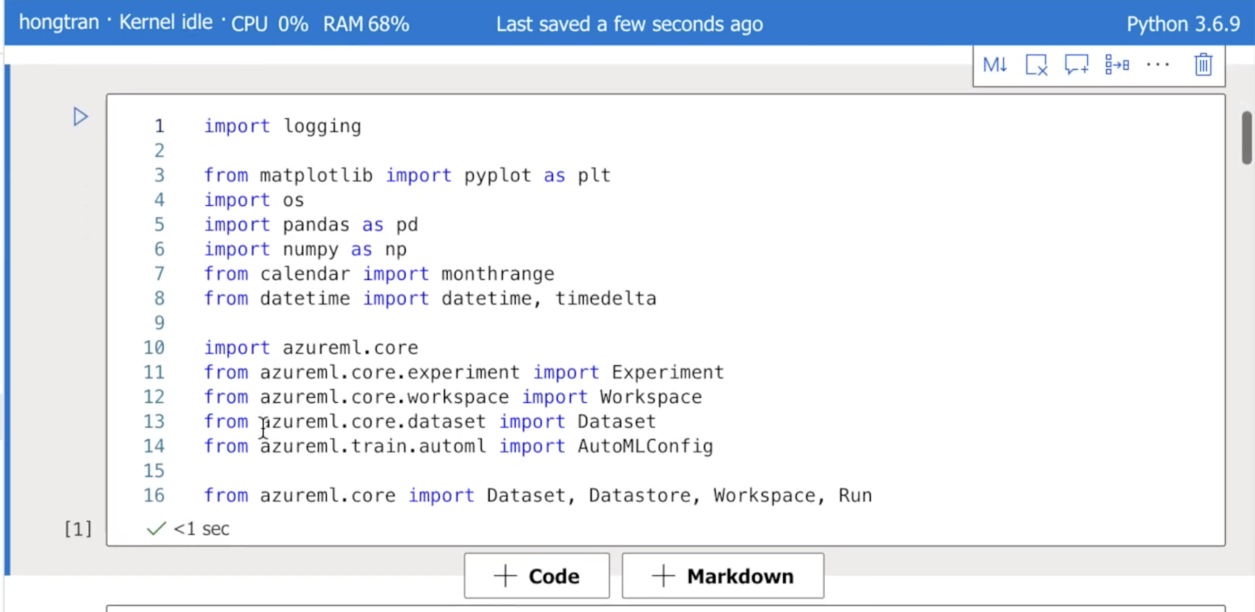1255x612 pixels.
Task: Place cursor on the import logging line
Action: (283, 125)
